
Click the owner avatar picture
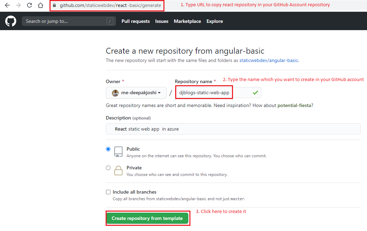(x=115, y=93)
